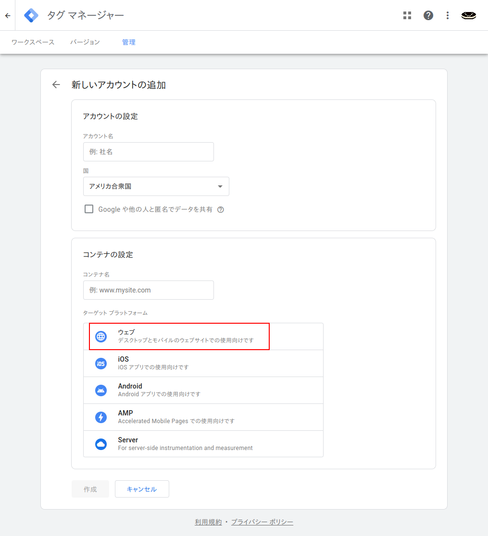Click the top-left browser-style back arrow
The height and width of the screenshot is (536, 488).
click(x=8, y=15)
